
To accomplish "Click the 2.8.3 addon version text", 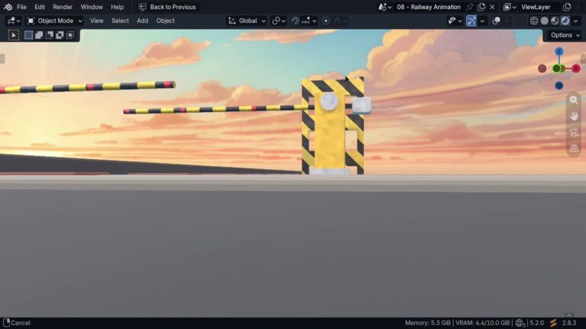I will (569, 323).
